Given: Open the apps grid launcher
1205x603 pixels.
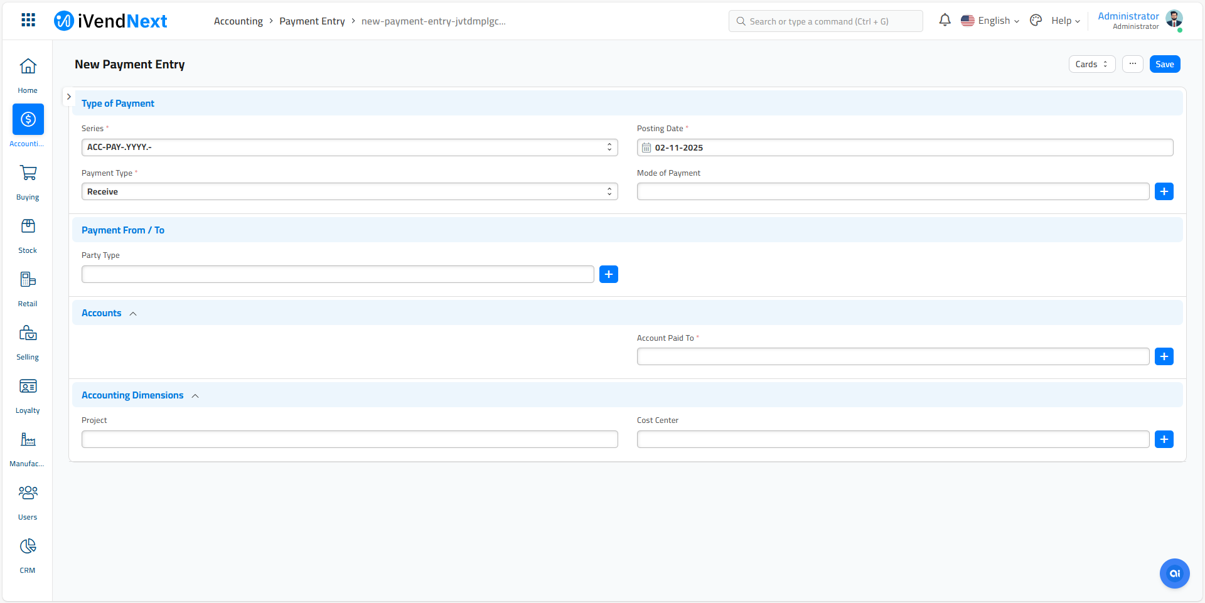Looking at the screenshot, I should (28, 21).
